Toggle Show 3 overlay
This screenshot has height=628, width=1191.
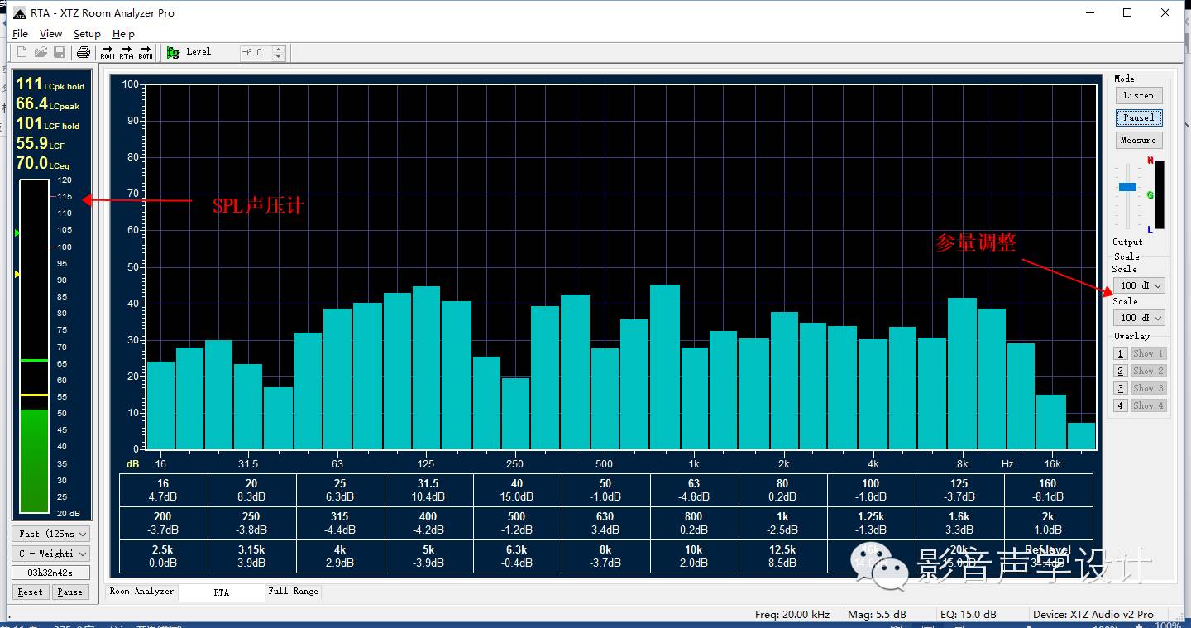click(1148, 388)
